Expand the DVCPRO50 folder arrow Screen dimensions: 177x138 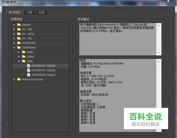click(x=14, y=43)
